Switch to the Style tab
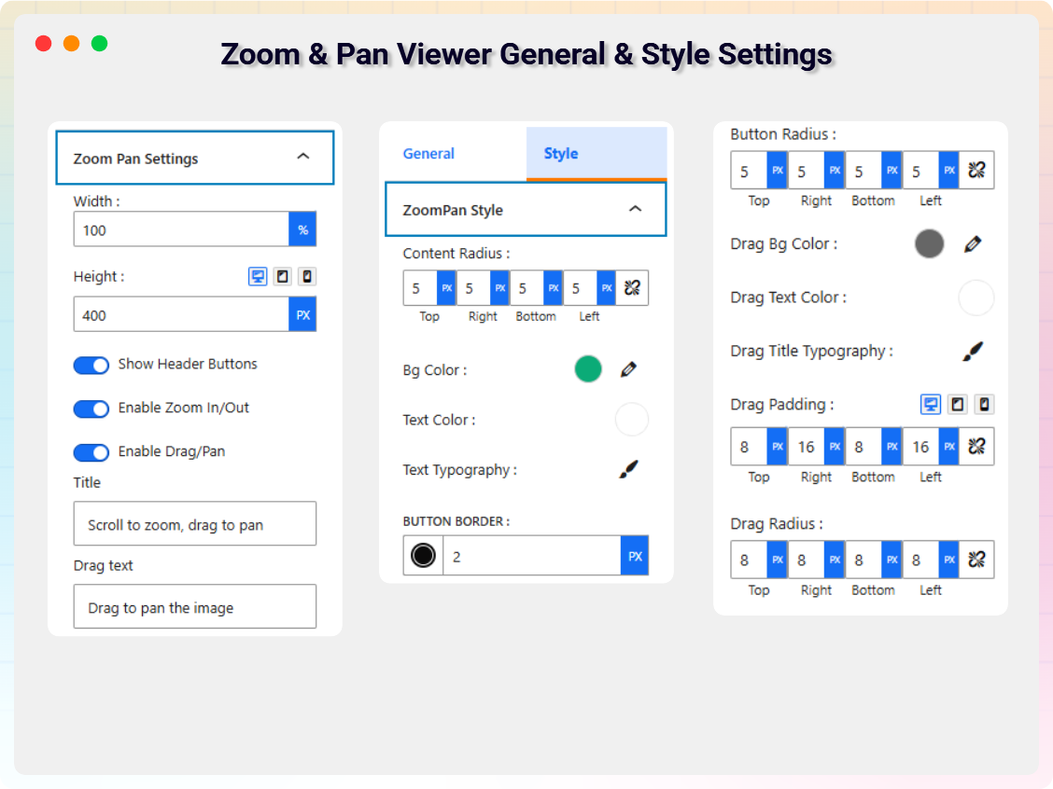The width and height of the screenshot is (1053, 789). tap(561, 154)
